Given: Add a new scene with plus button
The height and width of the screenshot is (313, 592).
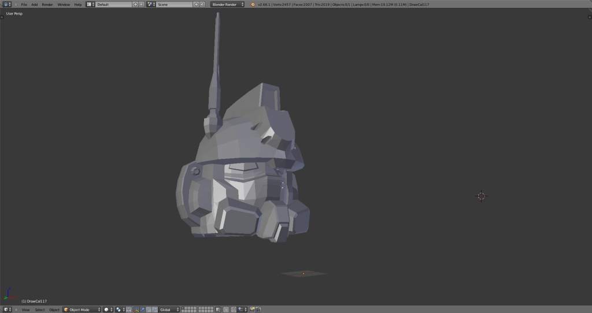Looking at the screenshot, I should click(x=196, y=4).
